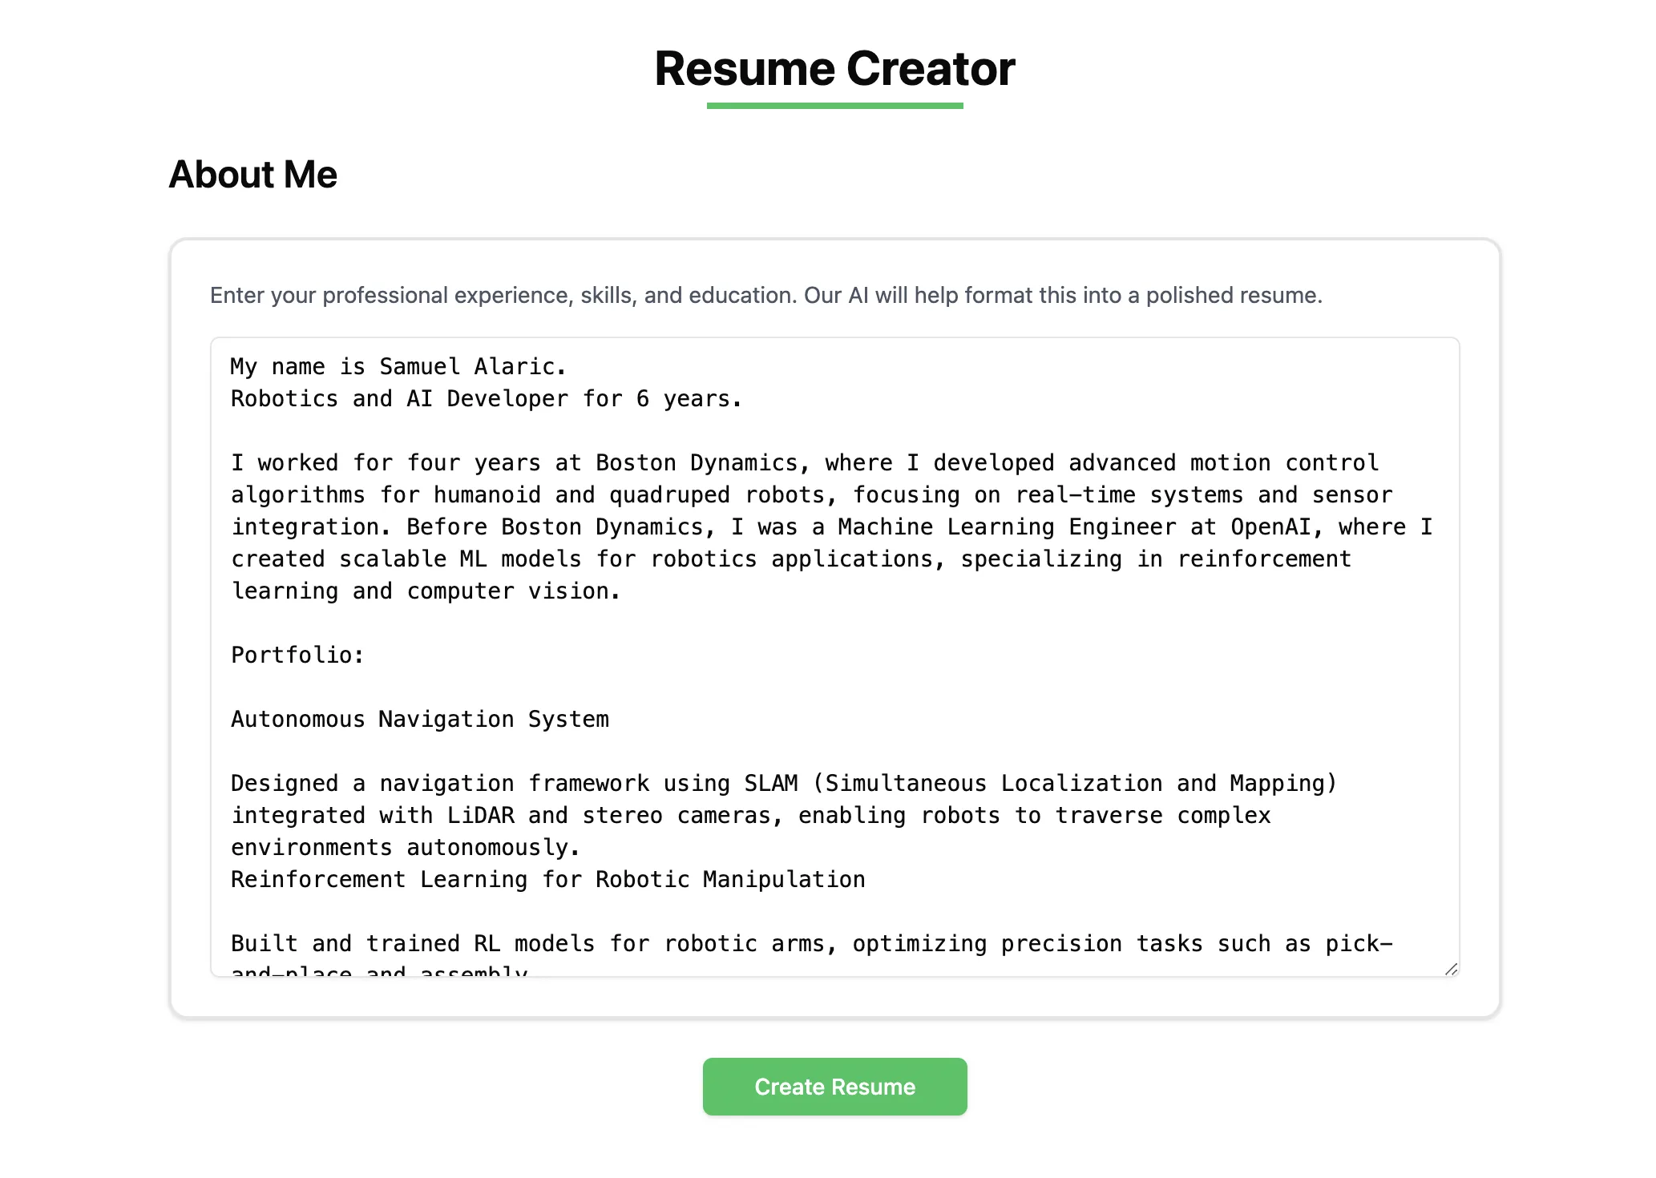The height and width of the screenshot is (1178, 1656).
Task: Click the Create Resume button
Action: pos(834,1086)
